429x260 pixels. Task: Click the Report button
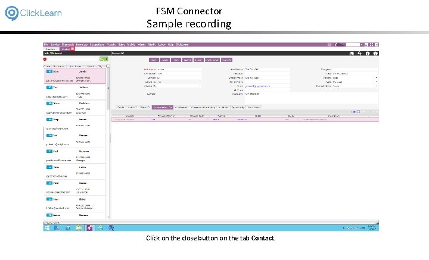tap(187, 60)
